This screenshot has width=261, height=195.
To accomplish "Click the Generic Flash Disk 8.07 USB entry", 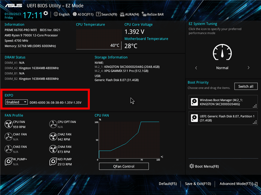I will coord(116,80).
